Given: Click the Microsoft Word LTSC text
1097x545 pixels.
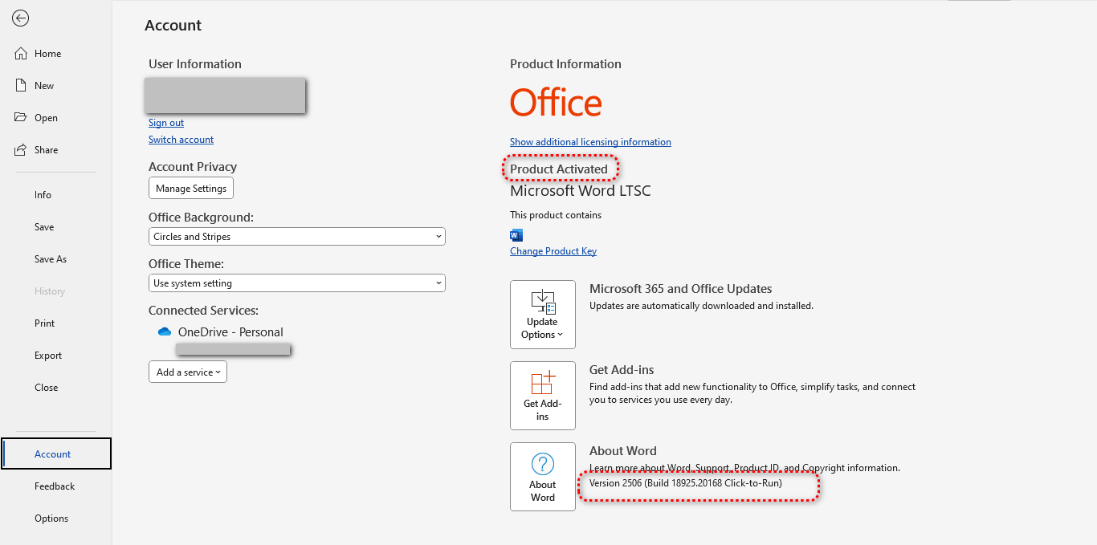Looking at the screenshot, I should coord(581,191).
